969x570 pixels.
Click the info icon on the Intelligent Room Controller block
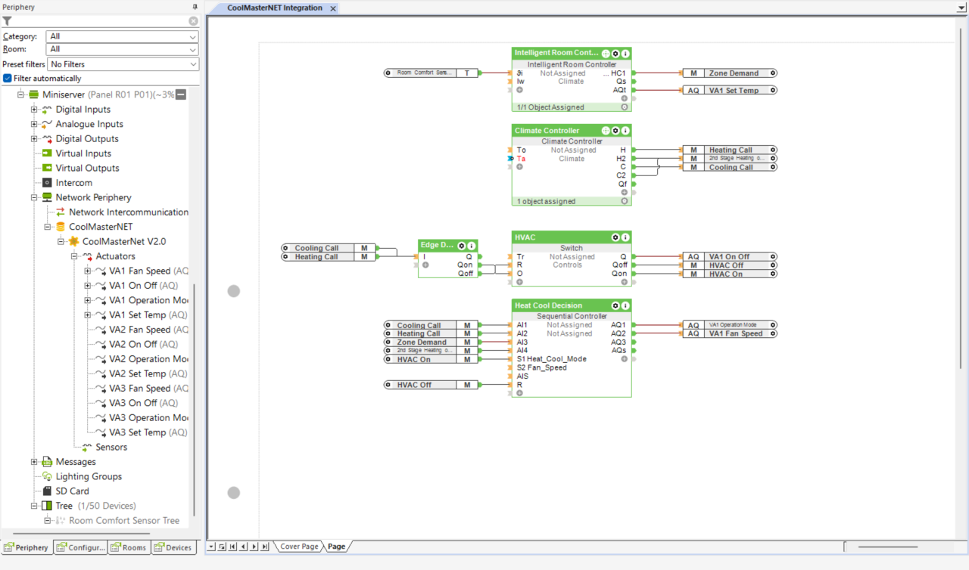[625, 53]
